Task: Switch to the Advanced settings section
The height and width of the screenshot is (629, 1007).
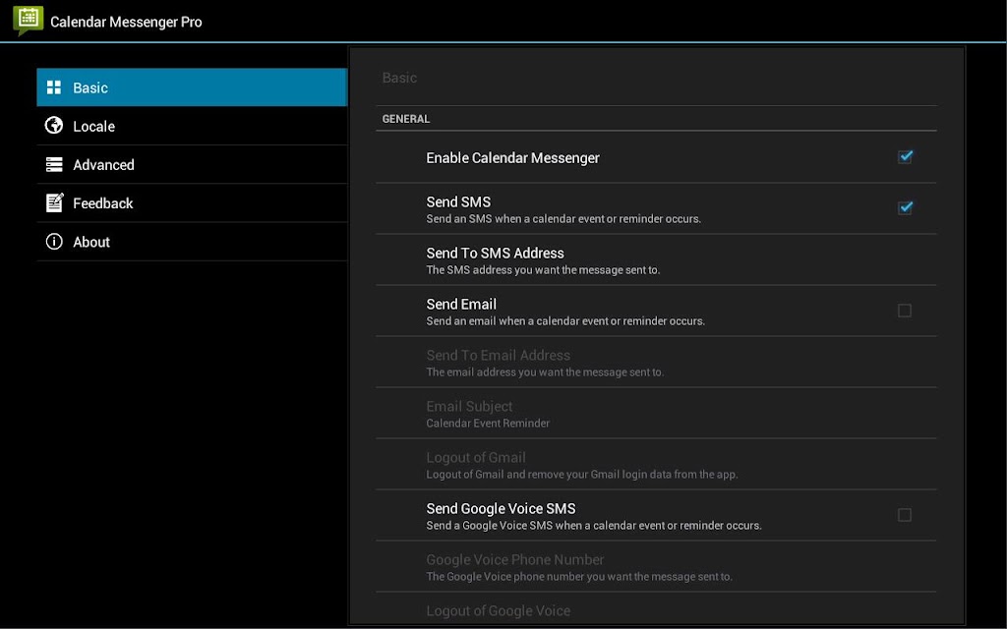Action: pos(192,164)
